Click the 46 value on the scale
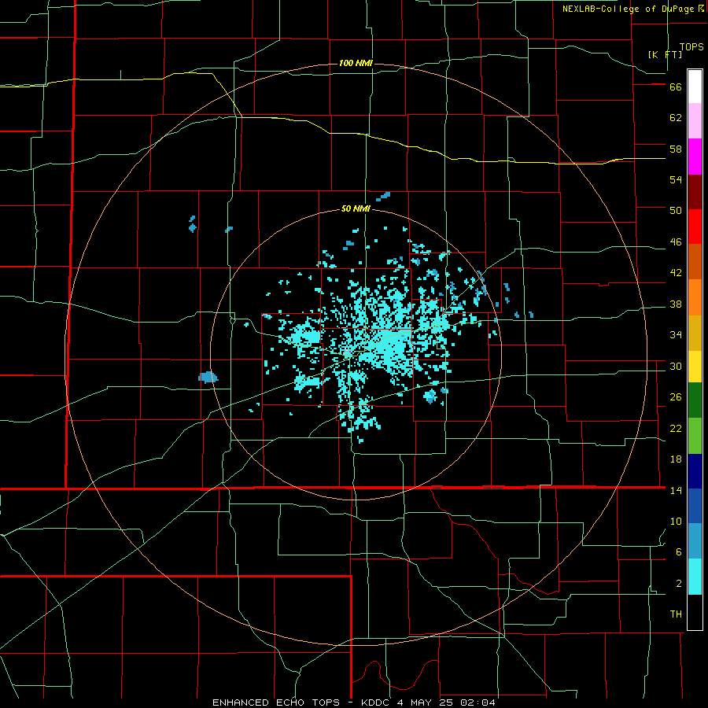 click(x=676, y=242)
